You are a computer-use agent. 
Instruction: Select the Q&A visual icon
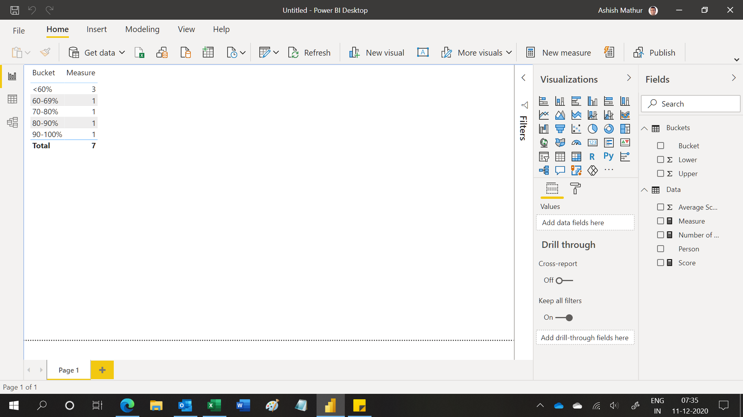pyautogui.click(x=560, y=171)
